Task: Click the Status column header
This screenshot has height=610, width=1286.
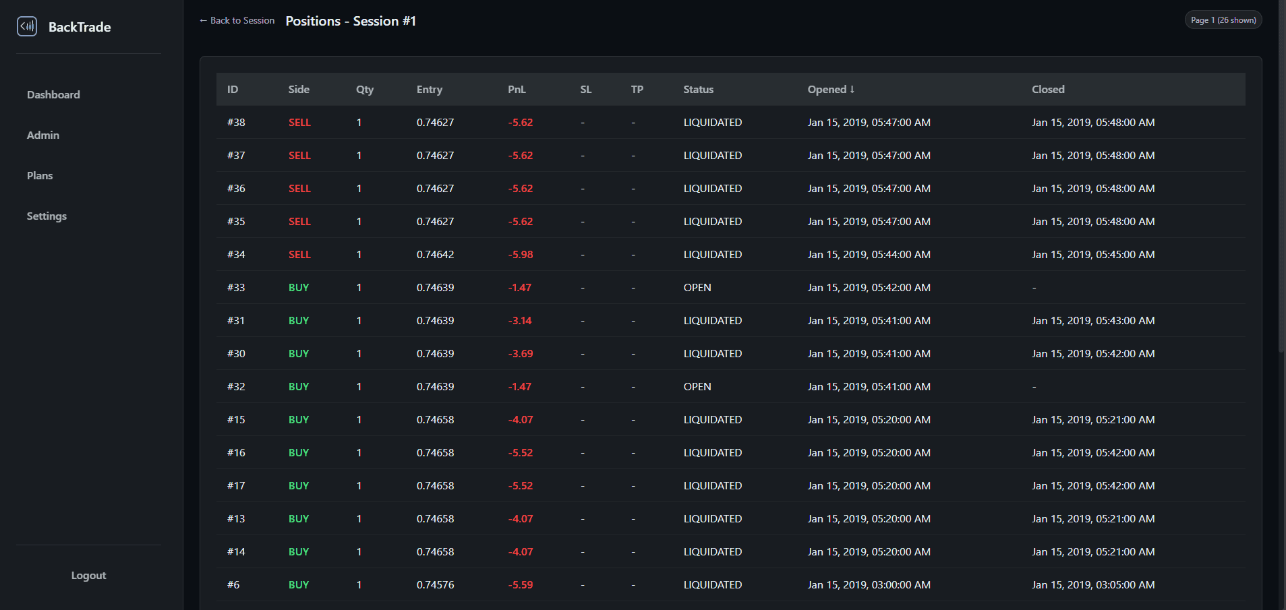Action: tap(698, 90)
